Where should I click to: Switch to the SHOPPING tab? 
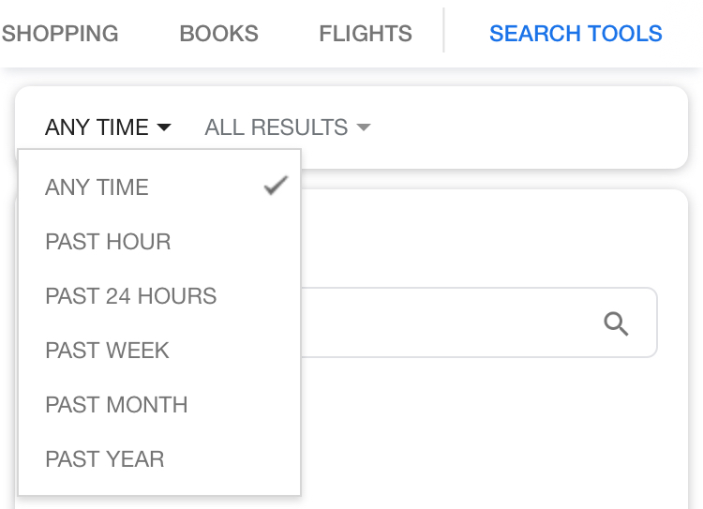(x=60, y=34)
